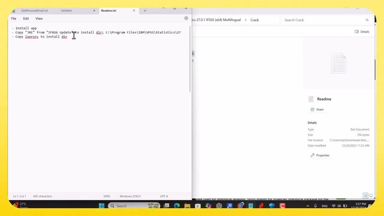Switch to the GetPersonalEmail.txt tab
384x216 pixels.
pos(34,10)
